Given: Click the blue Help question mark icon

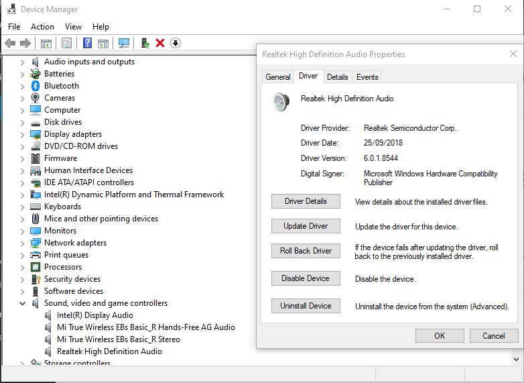Looking at the screenshot, I should pyautogui.click(x=87, y=43).
